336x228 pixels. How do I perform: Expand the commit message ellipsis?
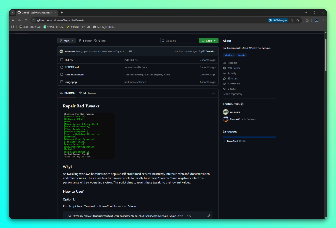tap(131, 51)
